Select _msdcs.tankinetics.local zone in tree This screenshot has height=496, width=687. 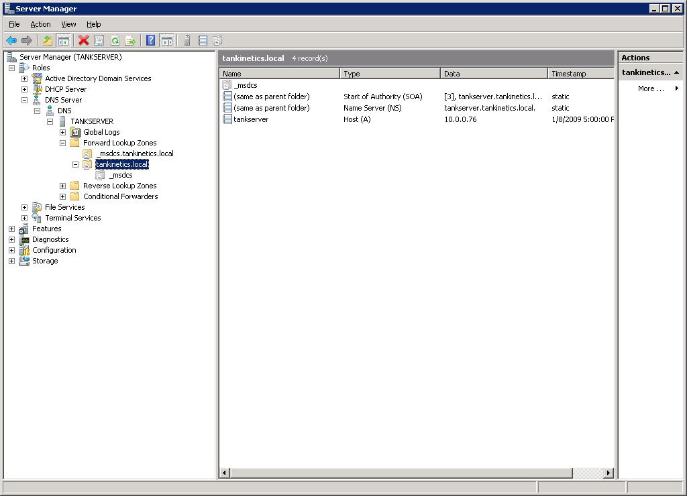click(135, 153)
